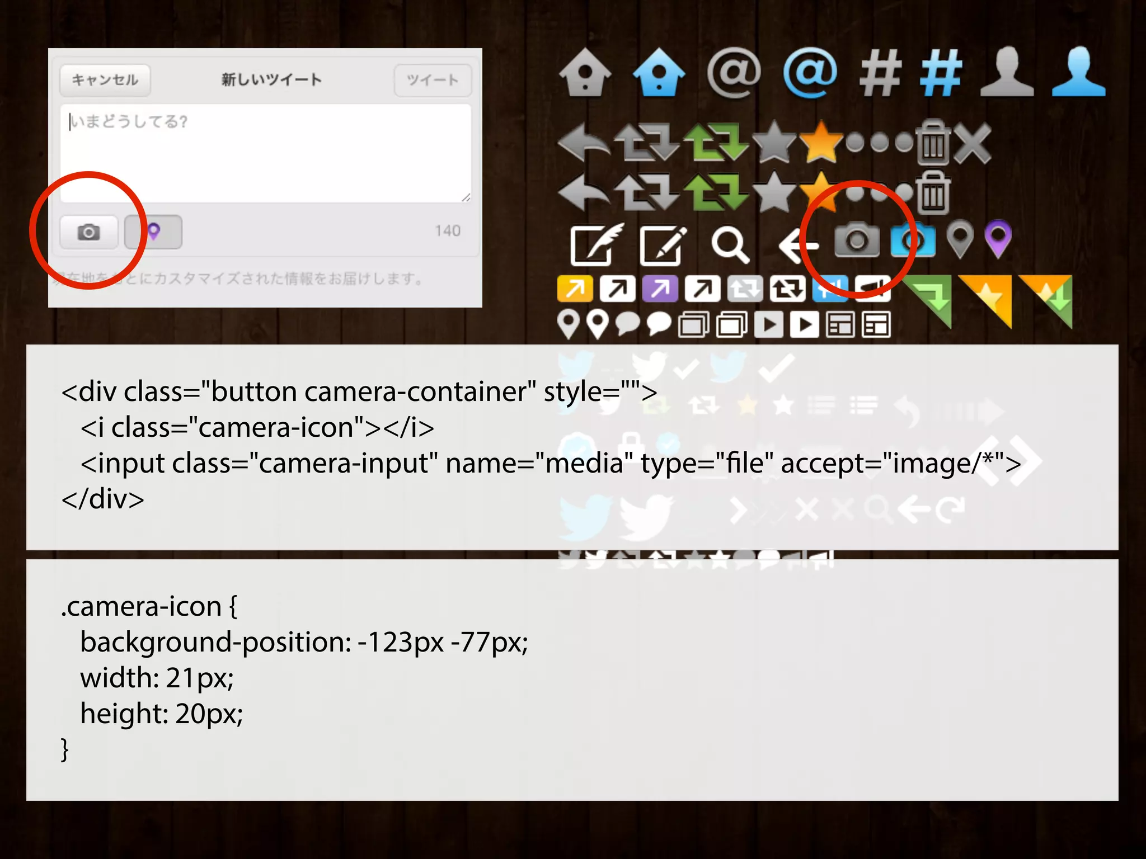The height and width of the screenshot is (859, 1146).
Task: Select the blue @ mentions icon
Action: 810,73
